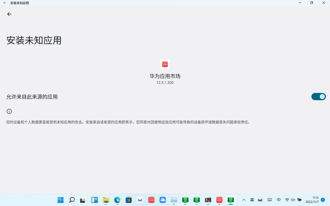Viewport: 330px width, 206px height.
Task: Open the clock and calendar at 11:15
Action: coord(312,200)
